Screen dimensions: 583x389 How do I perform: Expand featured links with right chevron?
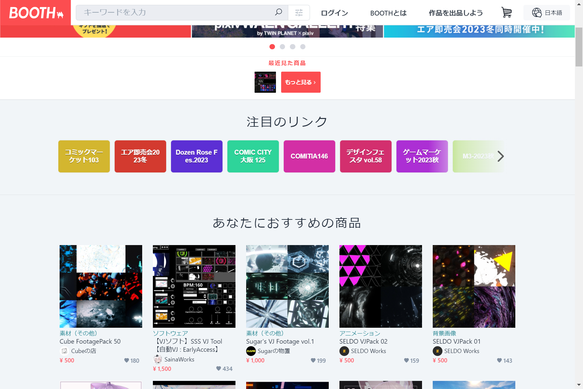pyautogui.click(x=501, y=156)
